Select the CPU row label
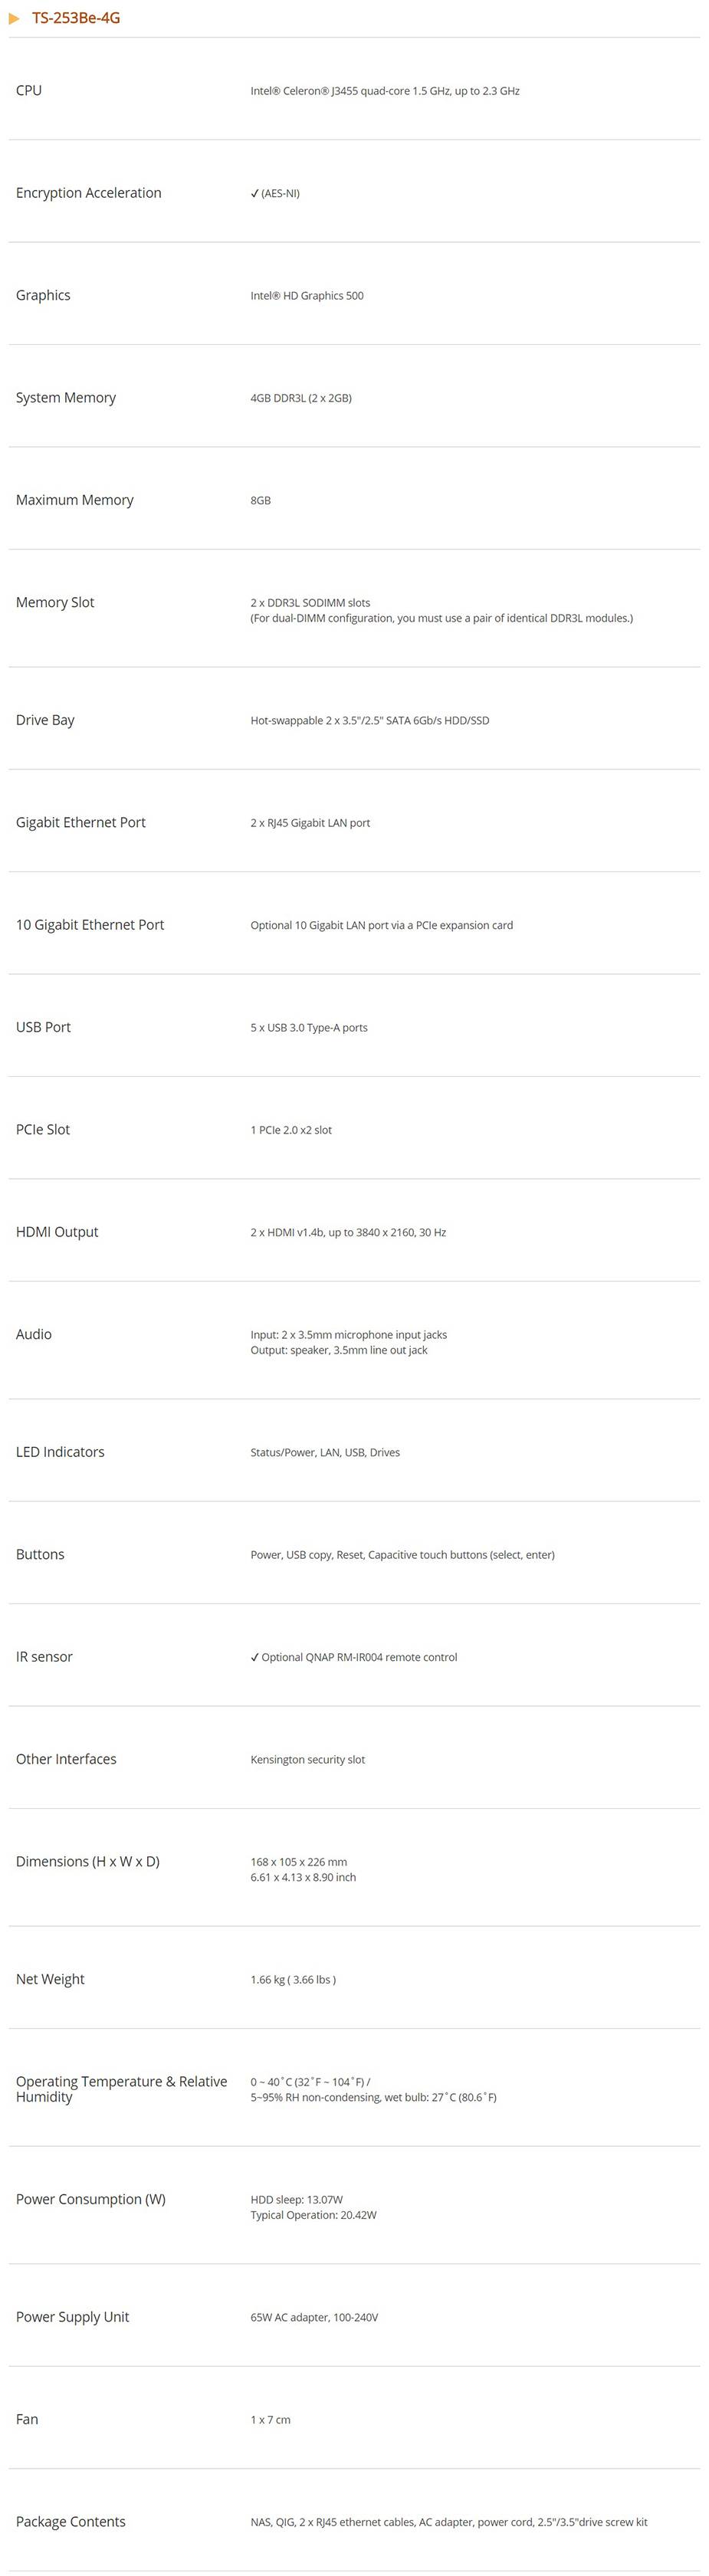 coord(29,91)
